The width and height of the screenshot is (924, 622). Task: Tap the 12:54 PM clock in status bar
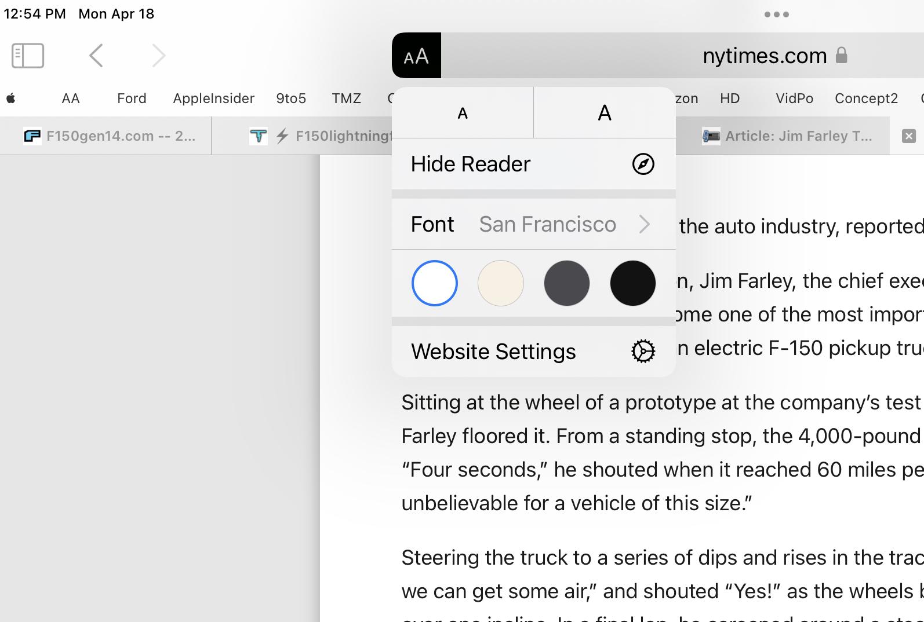click(x=35, y=14)
